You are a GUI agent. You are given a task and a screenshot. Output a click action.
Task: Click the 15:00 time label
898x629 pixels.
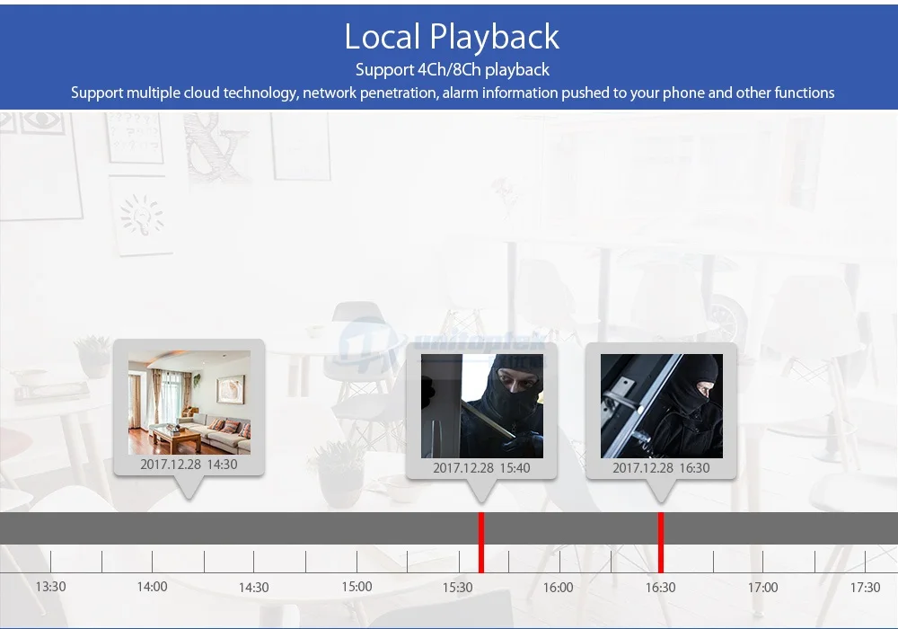357,587
